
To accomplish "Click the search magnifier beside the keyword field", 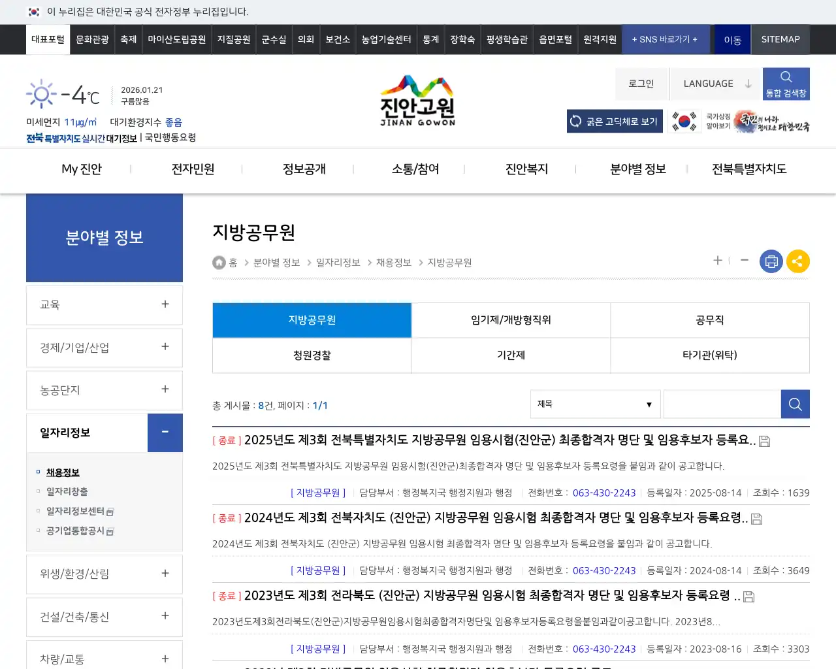I will (x=795, y=404).
